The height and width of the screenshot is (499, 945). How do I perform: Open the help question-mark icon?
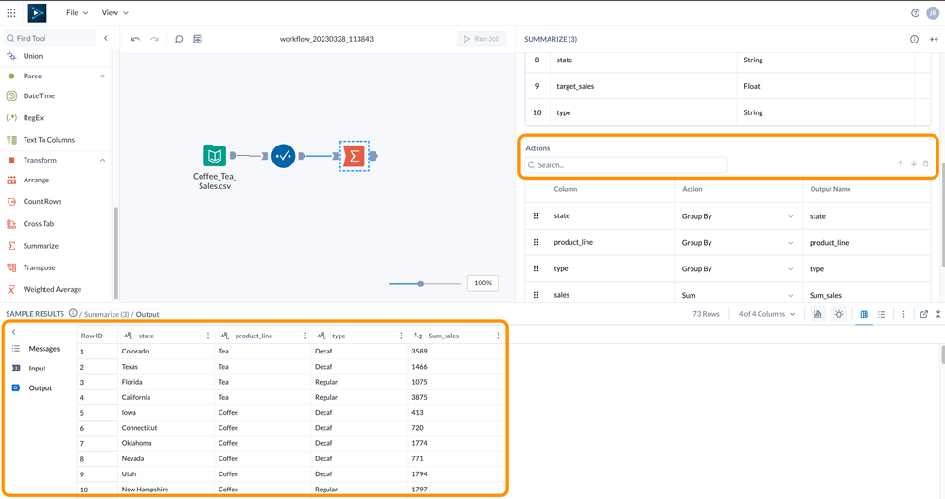click(x=915, y=12)
